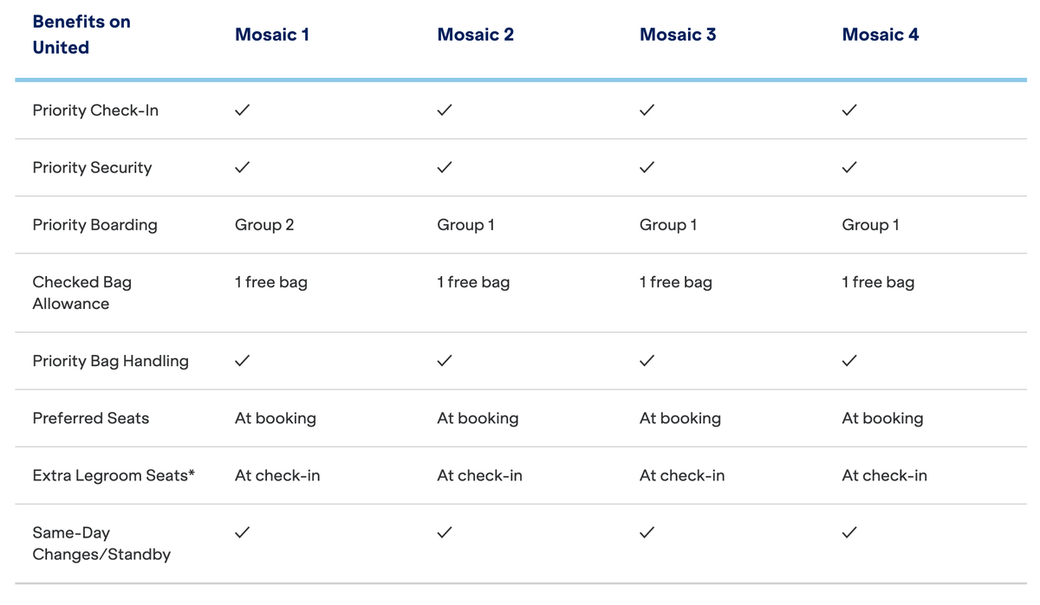Click Mosaic 4 At check-in text
Viewport: 1040px width, 605px height.
tap(884, 475)
